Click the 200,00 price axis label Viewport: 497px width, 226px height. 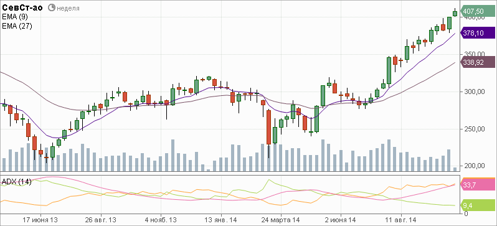click(x=474, y=166)
